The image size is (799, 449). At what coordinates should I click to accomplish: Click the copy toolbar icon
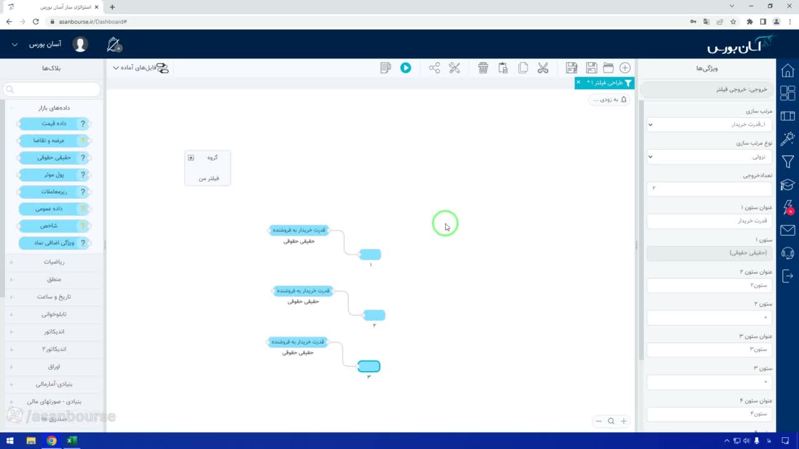click(523, 68)
